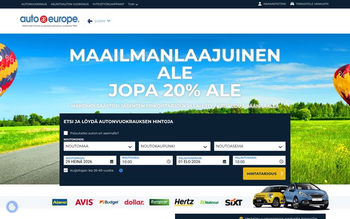Image resolution: width=350 pixels, height=219 pixels.
Task: Click the National logo
Action: (x=210, y=202)
